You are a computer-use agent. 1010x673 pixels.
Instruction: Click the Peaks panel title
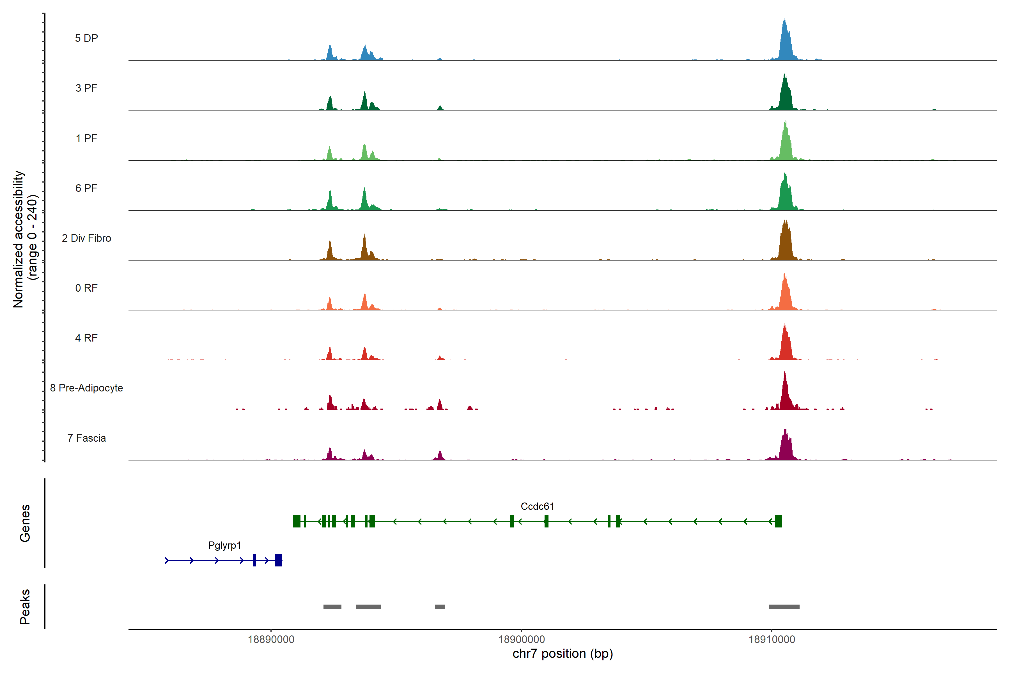tap(25, 607)
